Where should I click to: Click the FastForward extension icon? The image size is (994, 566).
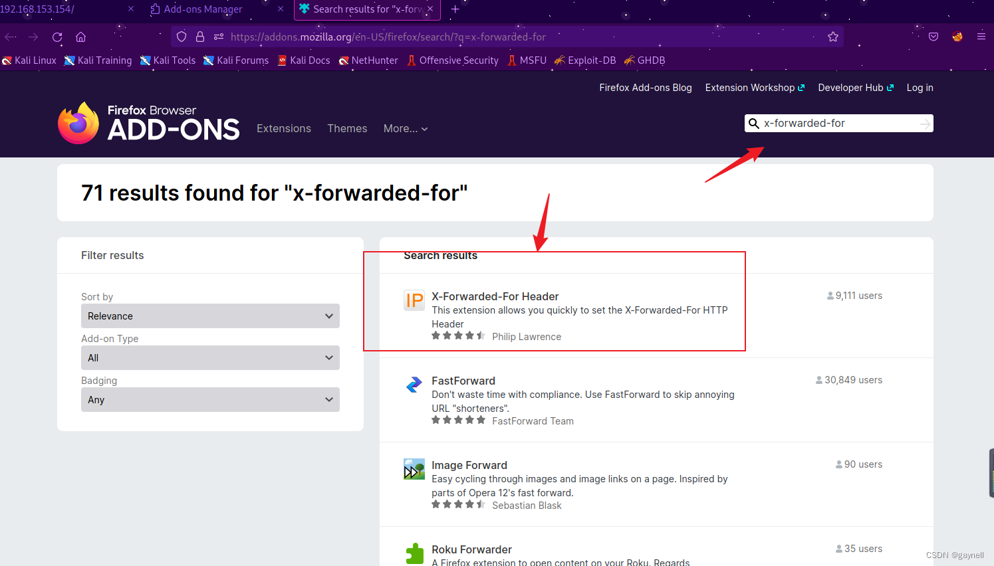(x=414, y=385)
